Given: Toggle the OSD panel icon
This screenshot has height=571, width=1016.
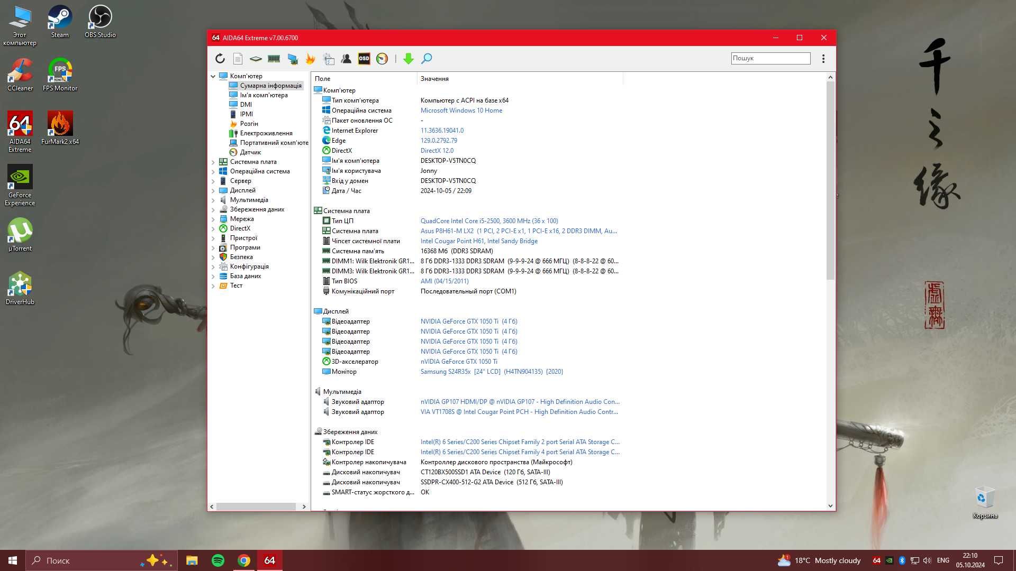Looking at the screenshot, I should click(364, 59).
